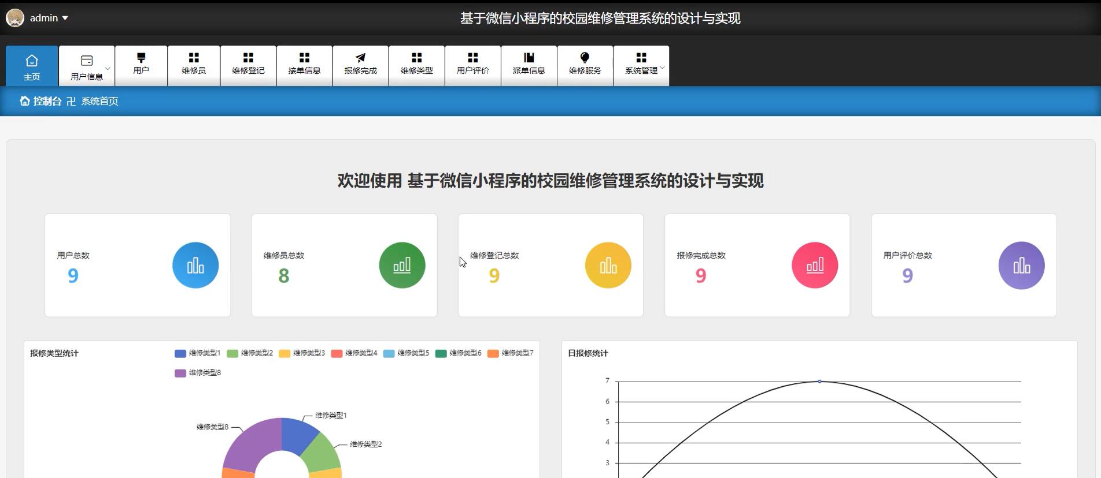Go to the 主页 home tab
1101x478 pixels.
click(32, 66)
